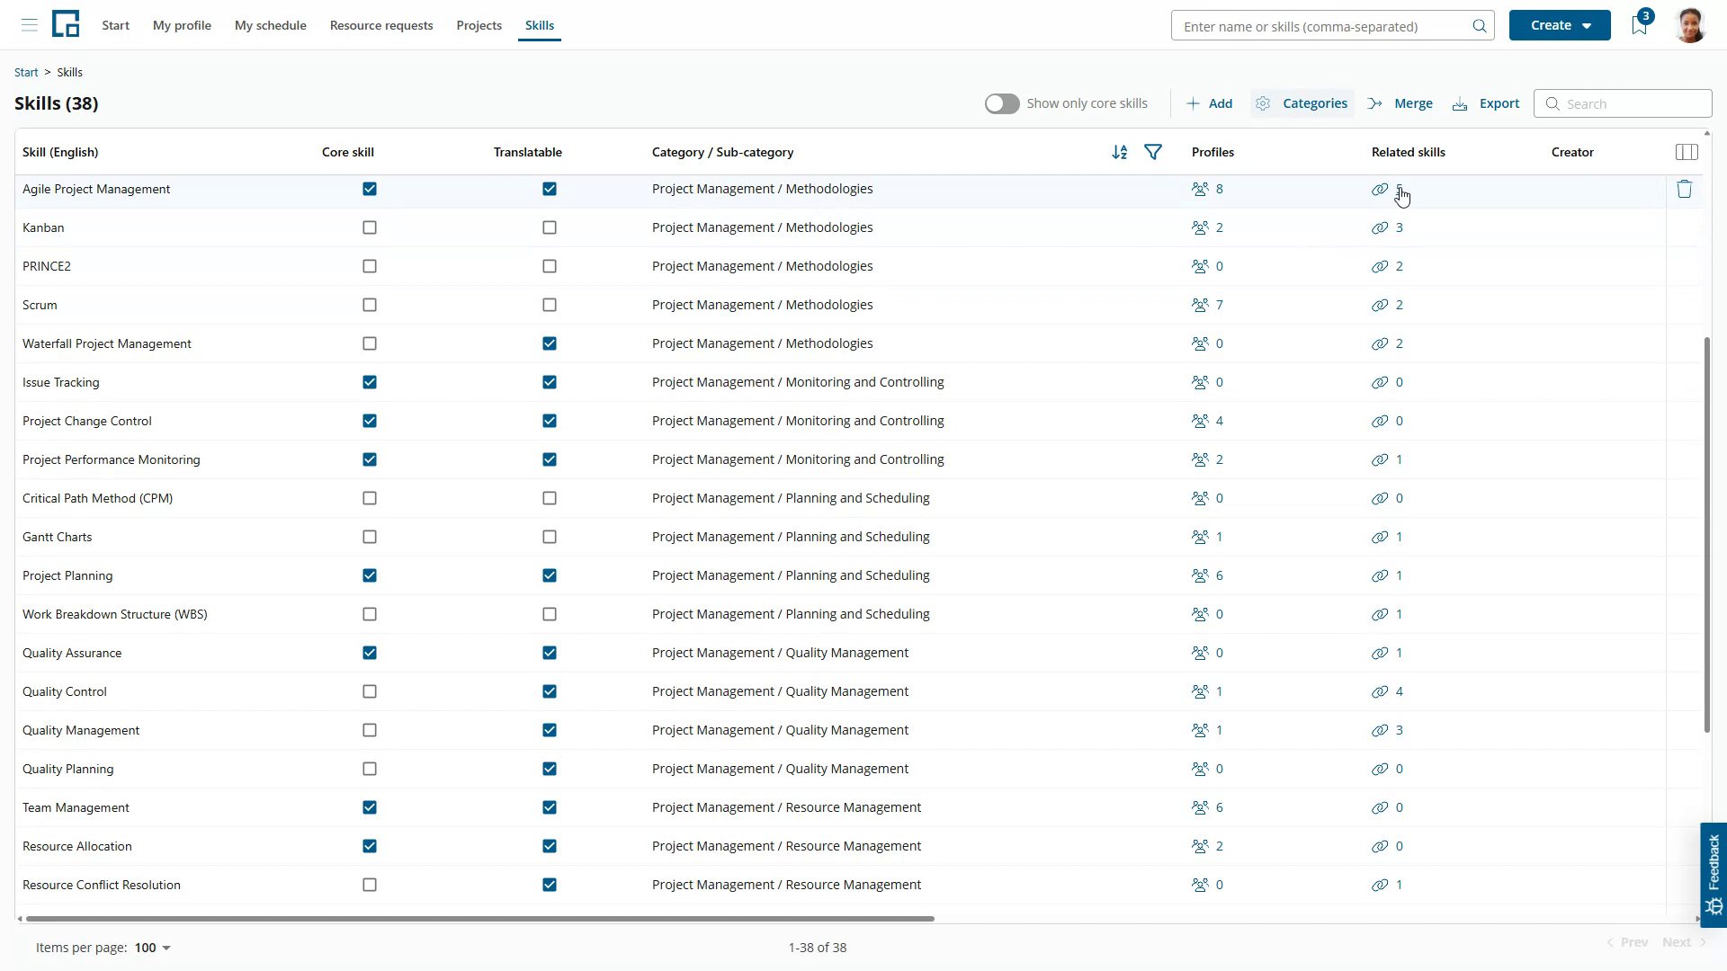1727x971 pixels.
Task: Open the user avatar menu
Action: 1690,25
